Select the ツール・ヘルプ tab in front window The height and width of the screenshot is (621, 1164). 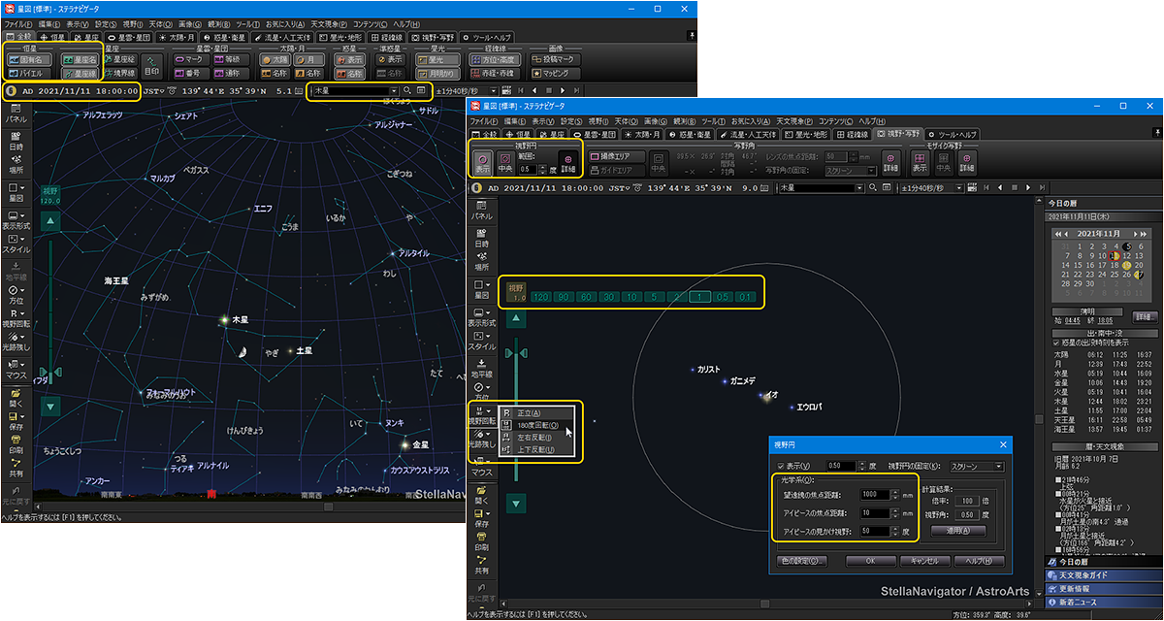point(954,133)
